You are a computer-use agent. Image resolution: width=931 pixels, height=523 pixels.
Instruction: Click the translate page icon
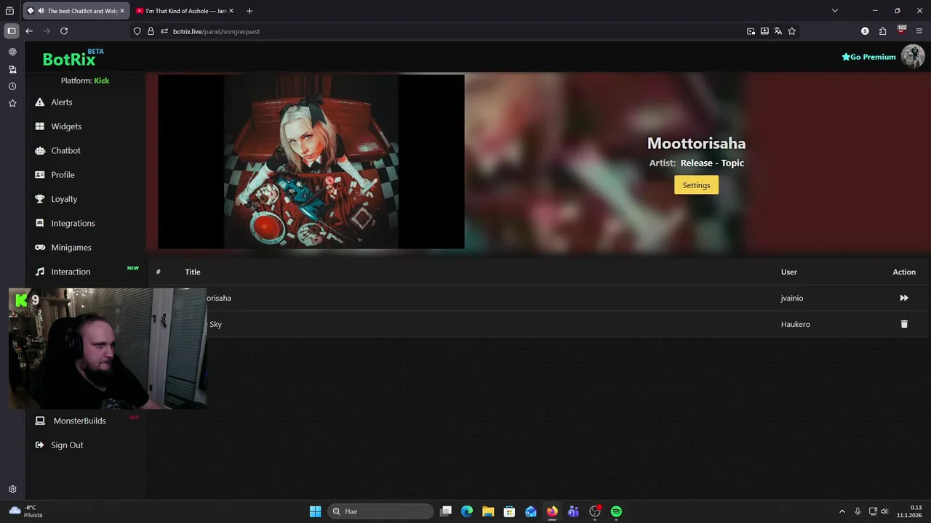point(778,31)
